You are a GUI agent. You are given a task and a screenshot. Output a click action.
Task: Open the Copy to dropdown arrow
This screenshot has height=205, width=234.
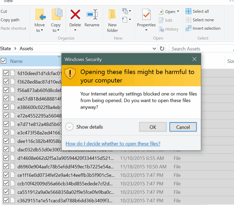[58, 30]
